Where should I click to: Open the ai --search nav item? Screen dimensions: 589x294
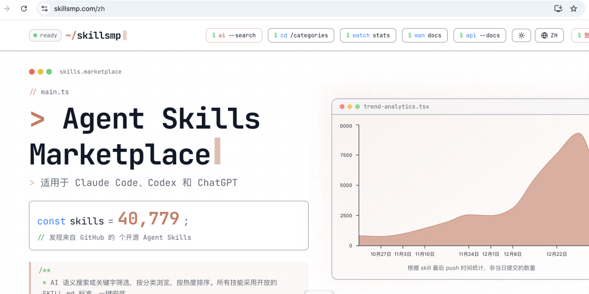point(233,35)
